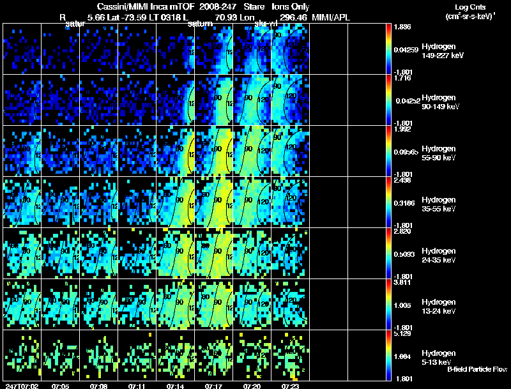511x389 pixels.
Task: Click the MIMI/APL credit text
Action: click(331, 17)
